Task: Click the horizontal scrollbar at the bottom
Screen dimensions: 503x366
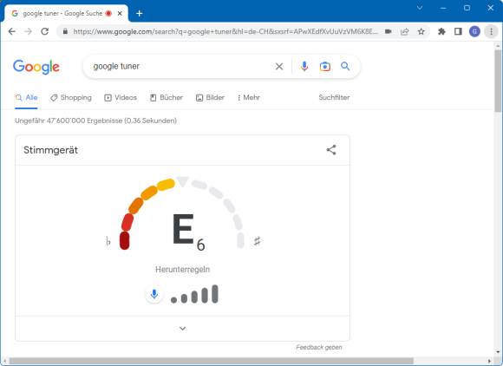Action: (x=212, y=361)
